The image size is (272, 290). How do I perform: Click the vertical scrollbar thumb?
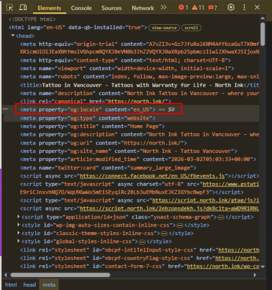click(x=262, y=34)
